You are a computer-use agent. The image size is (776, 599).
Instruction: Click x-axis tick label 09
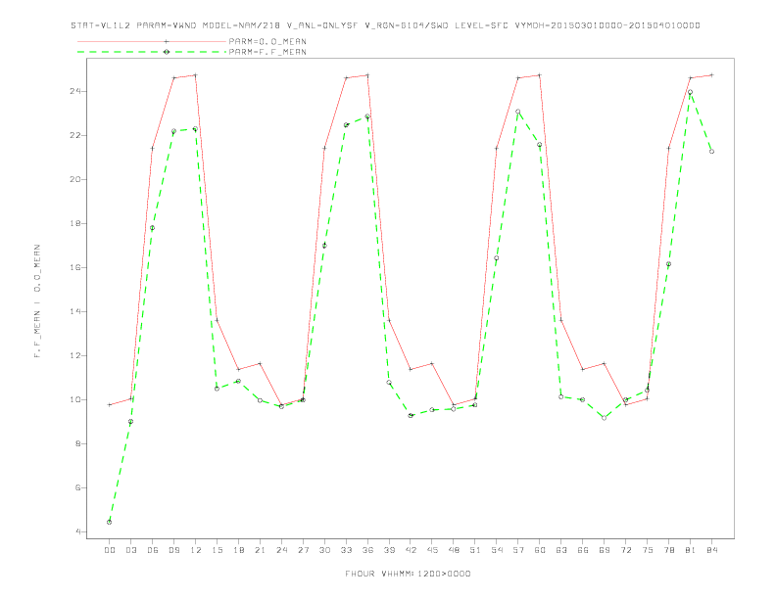click(x=173, y=550)
